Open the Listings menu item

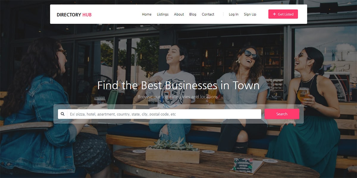[x=163, y=14]
